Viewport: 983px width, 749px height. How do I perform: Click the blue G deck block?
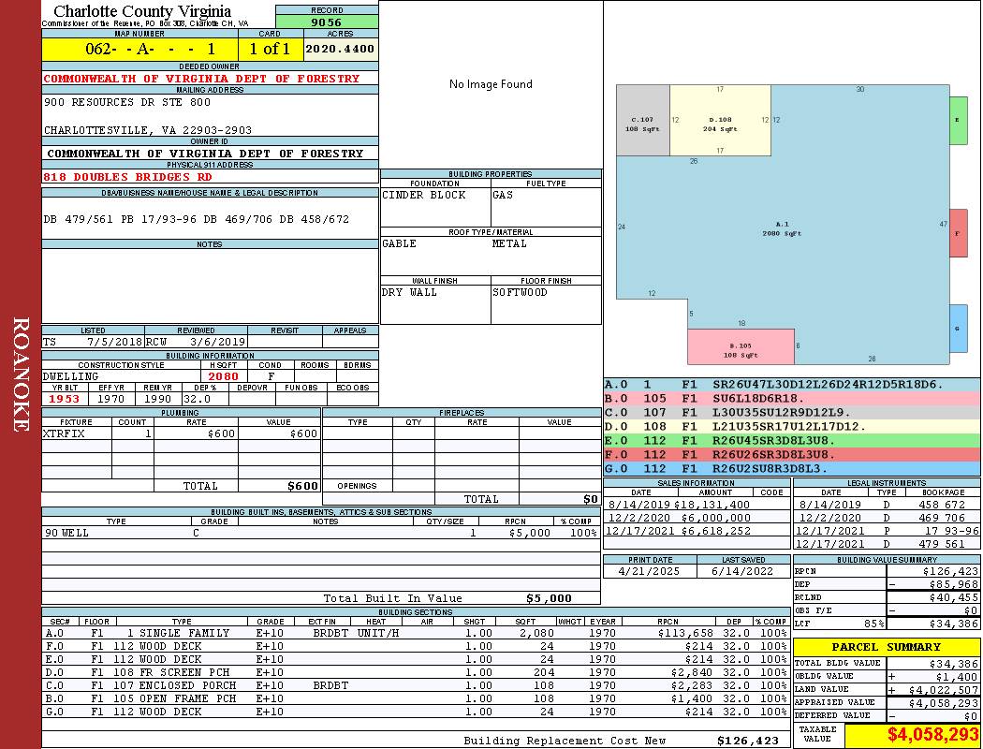point(958,329)
